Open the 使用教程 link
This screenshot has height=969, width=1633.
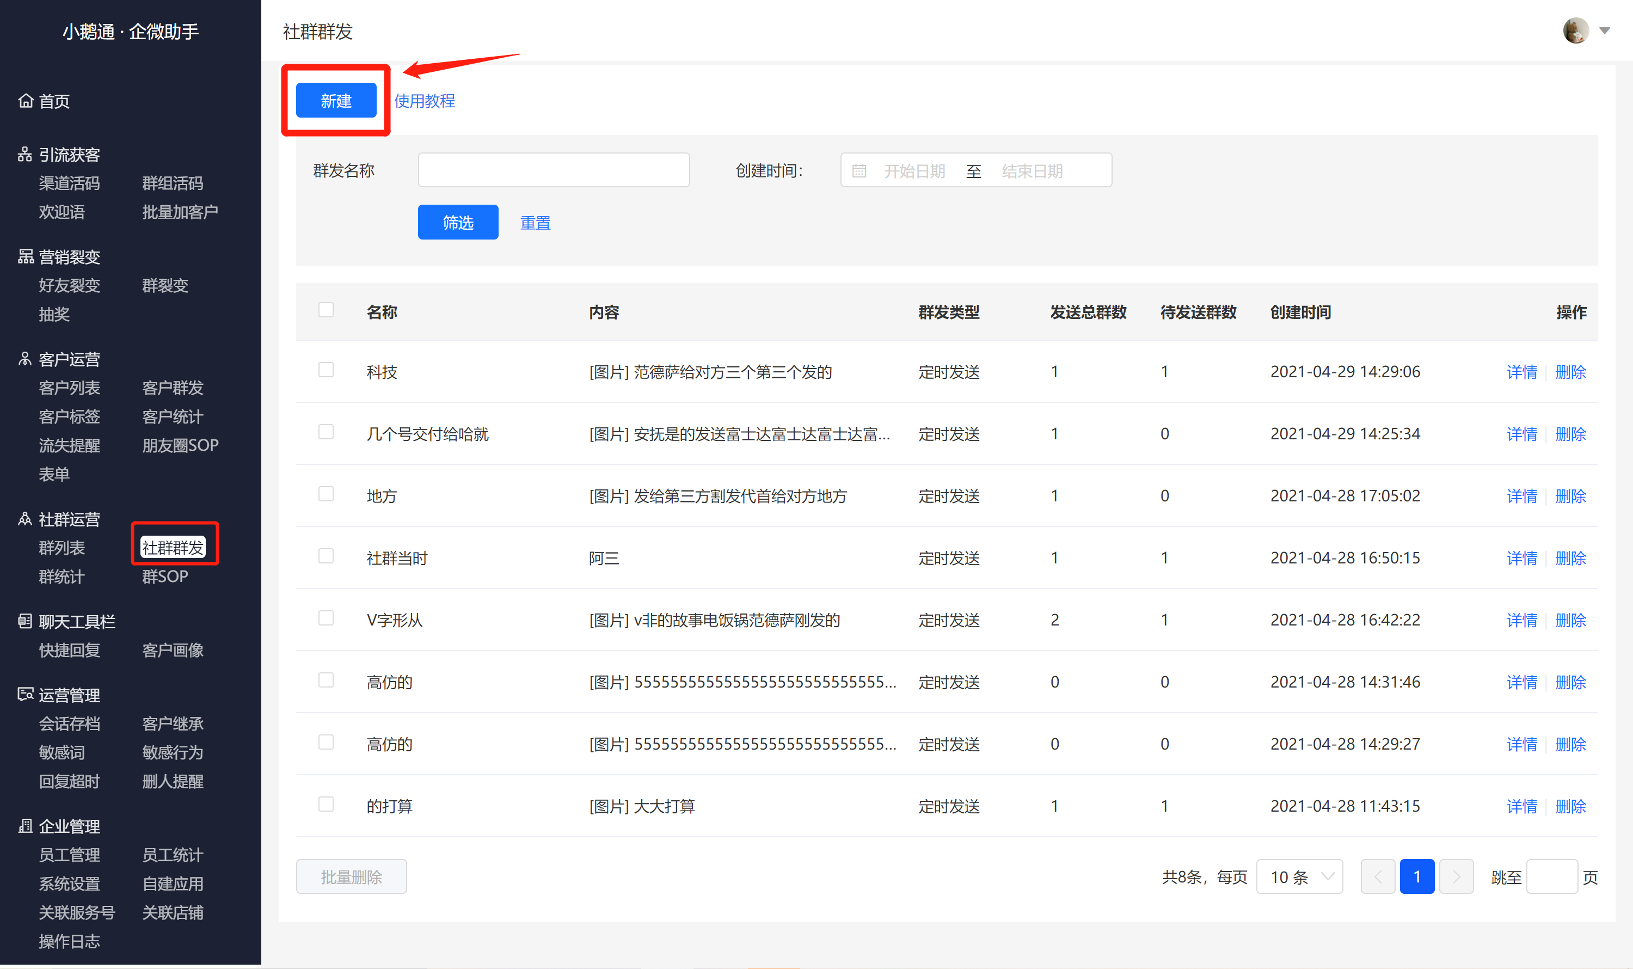(x=425, y=101)
